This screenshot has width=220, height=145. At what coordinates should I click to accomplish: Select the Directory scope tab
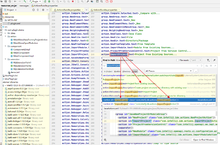tap(126, 71)
